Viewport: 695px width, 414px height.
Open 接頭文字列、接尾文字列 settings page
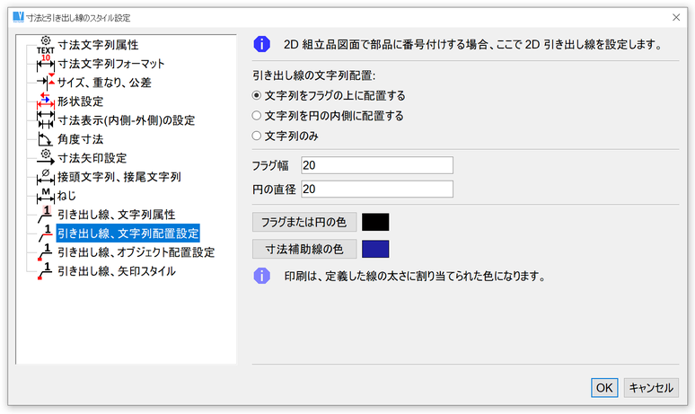pyautogui.click(x=119, y=177)
